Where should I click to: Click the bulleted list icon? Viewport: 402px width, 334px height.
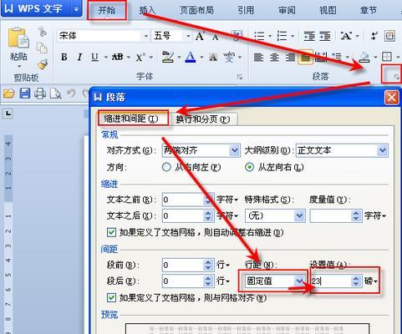point(259,36)
